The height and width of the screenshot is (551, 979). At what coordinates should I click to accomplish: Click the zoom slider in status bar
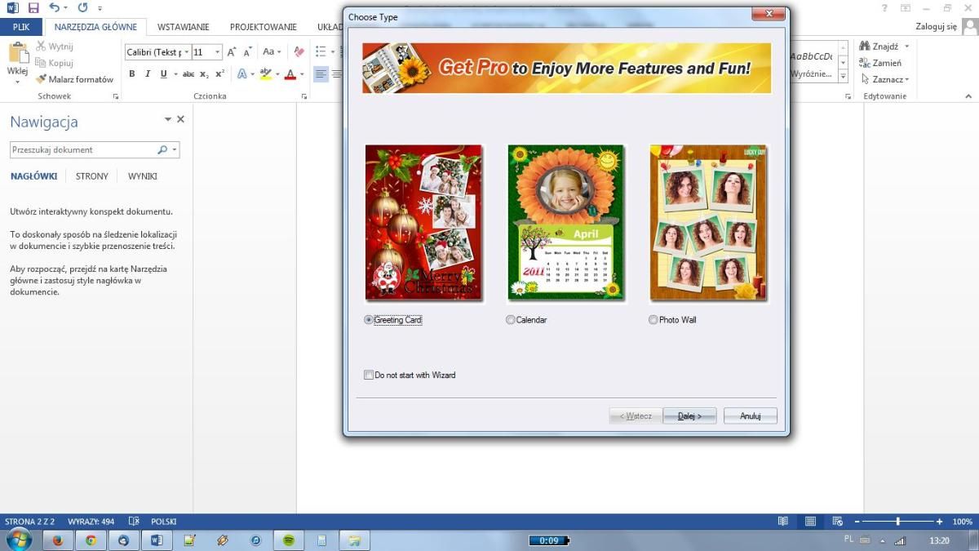(x=897, y=522)
